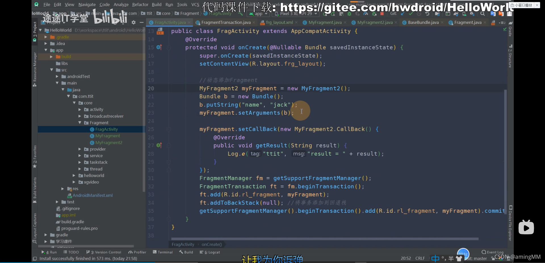Image resolution: width=545 pixels, height=263 pixels.
Task: Open the Search Everywhere magnifier
Action: pyautogui.click(x=482, y=14)
